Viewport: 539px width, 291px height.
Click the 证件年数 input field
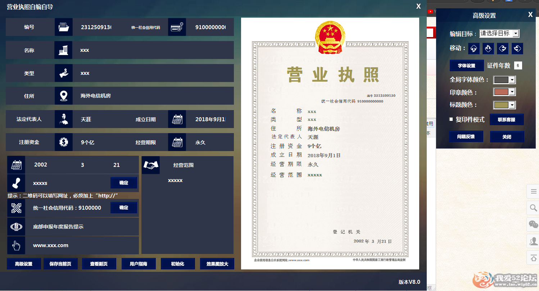click(518, 65)
